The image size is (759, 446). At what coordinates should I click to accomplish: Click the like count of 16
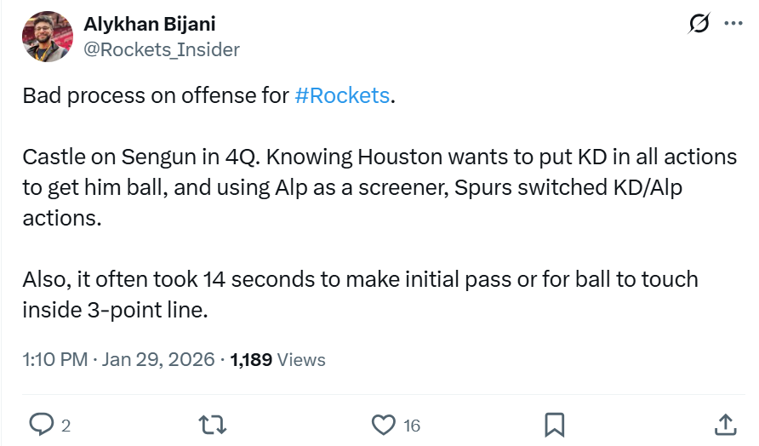tap(412, 425)
